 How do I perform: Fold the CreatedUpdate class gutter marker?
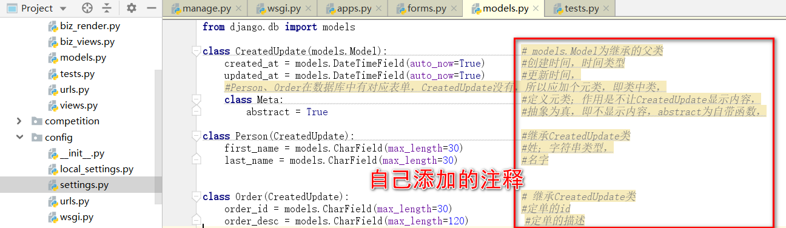pos(196,52)
